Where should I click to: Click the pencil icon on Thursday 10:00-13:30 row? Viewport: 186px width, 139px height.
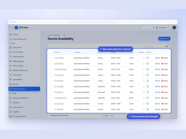tap(156, 109)
